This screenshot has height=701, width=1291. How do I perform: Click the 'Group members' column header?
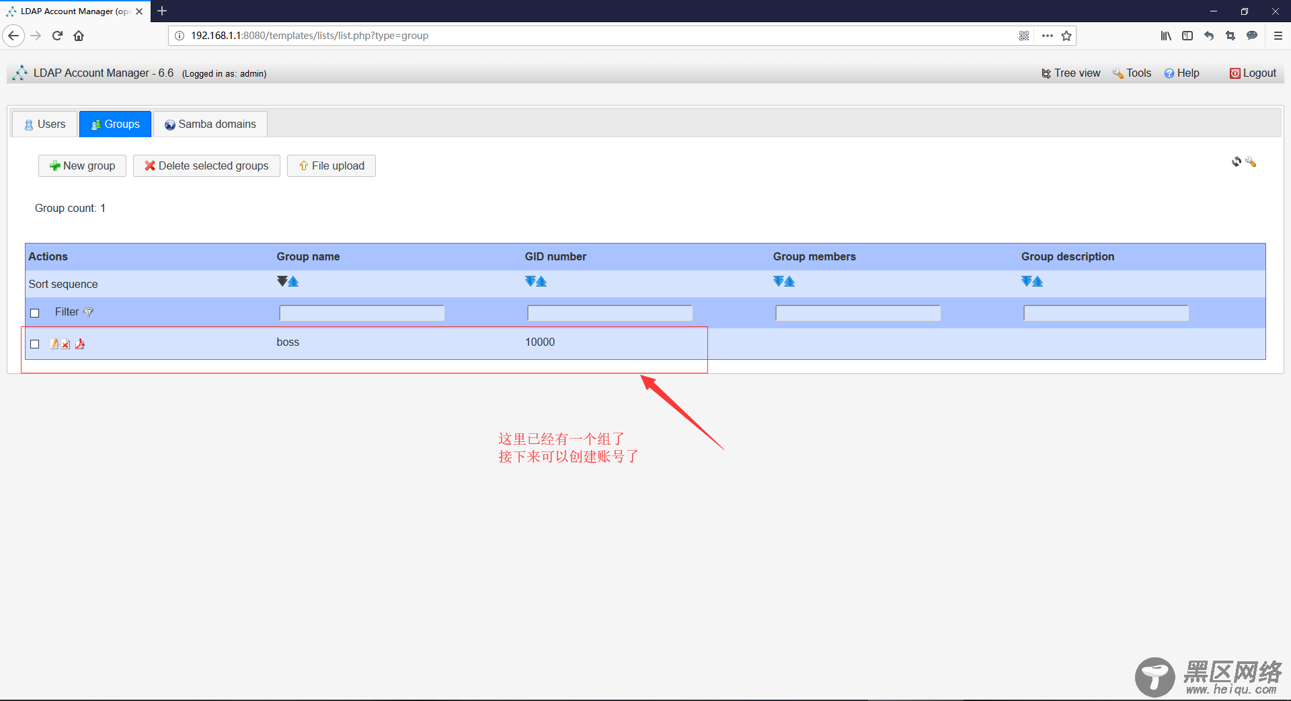coord(814,257)
